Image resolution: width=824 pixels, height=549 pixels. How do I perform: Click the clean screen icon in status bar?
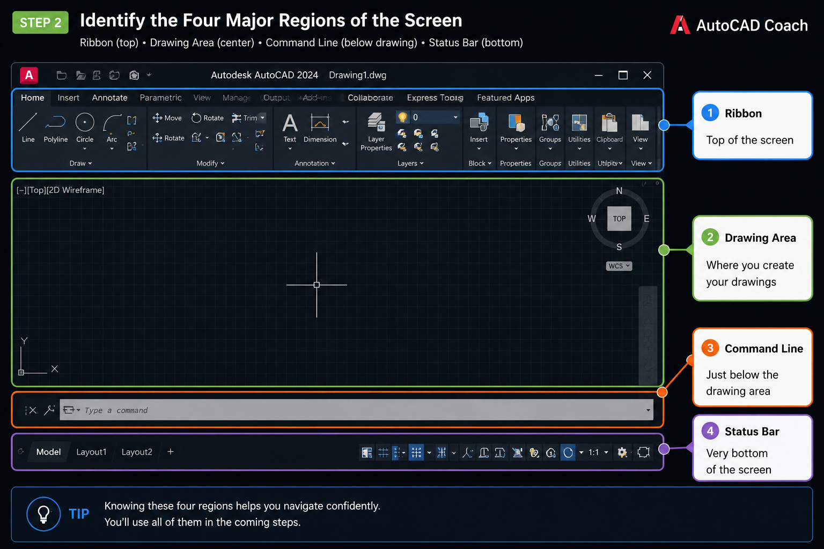coord(643,452)
